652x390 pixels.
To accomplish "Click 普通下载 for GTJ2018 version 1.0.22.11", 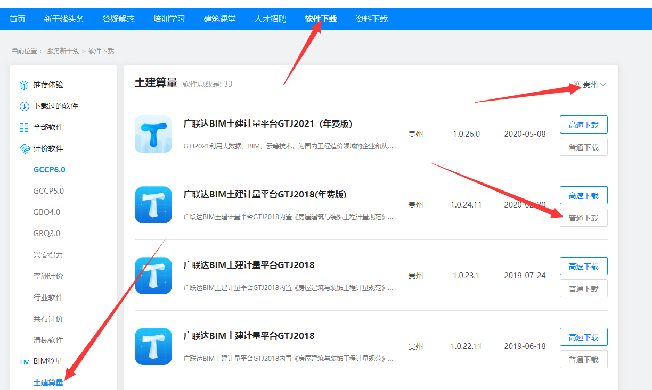I will click(584, 360).
